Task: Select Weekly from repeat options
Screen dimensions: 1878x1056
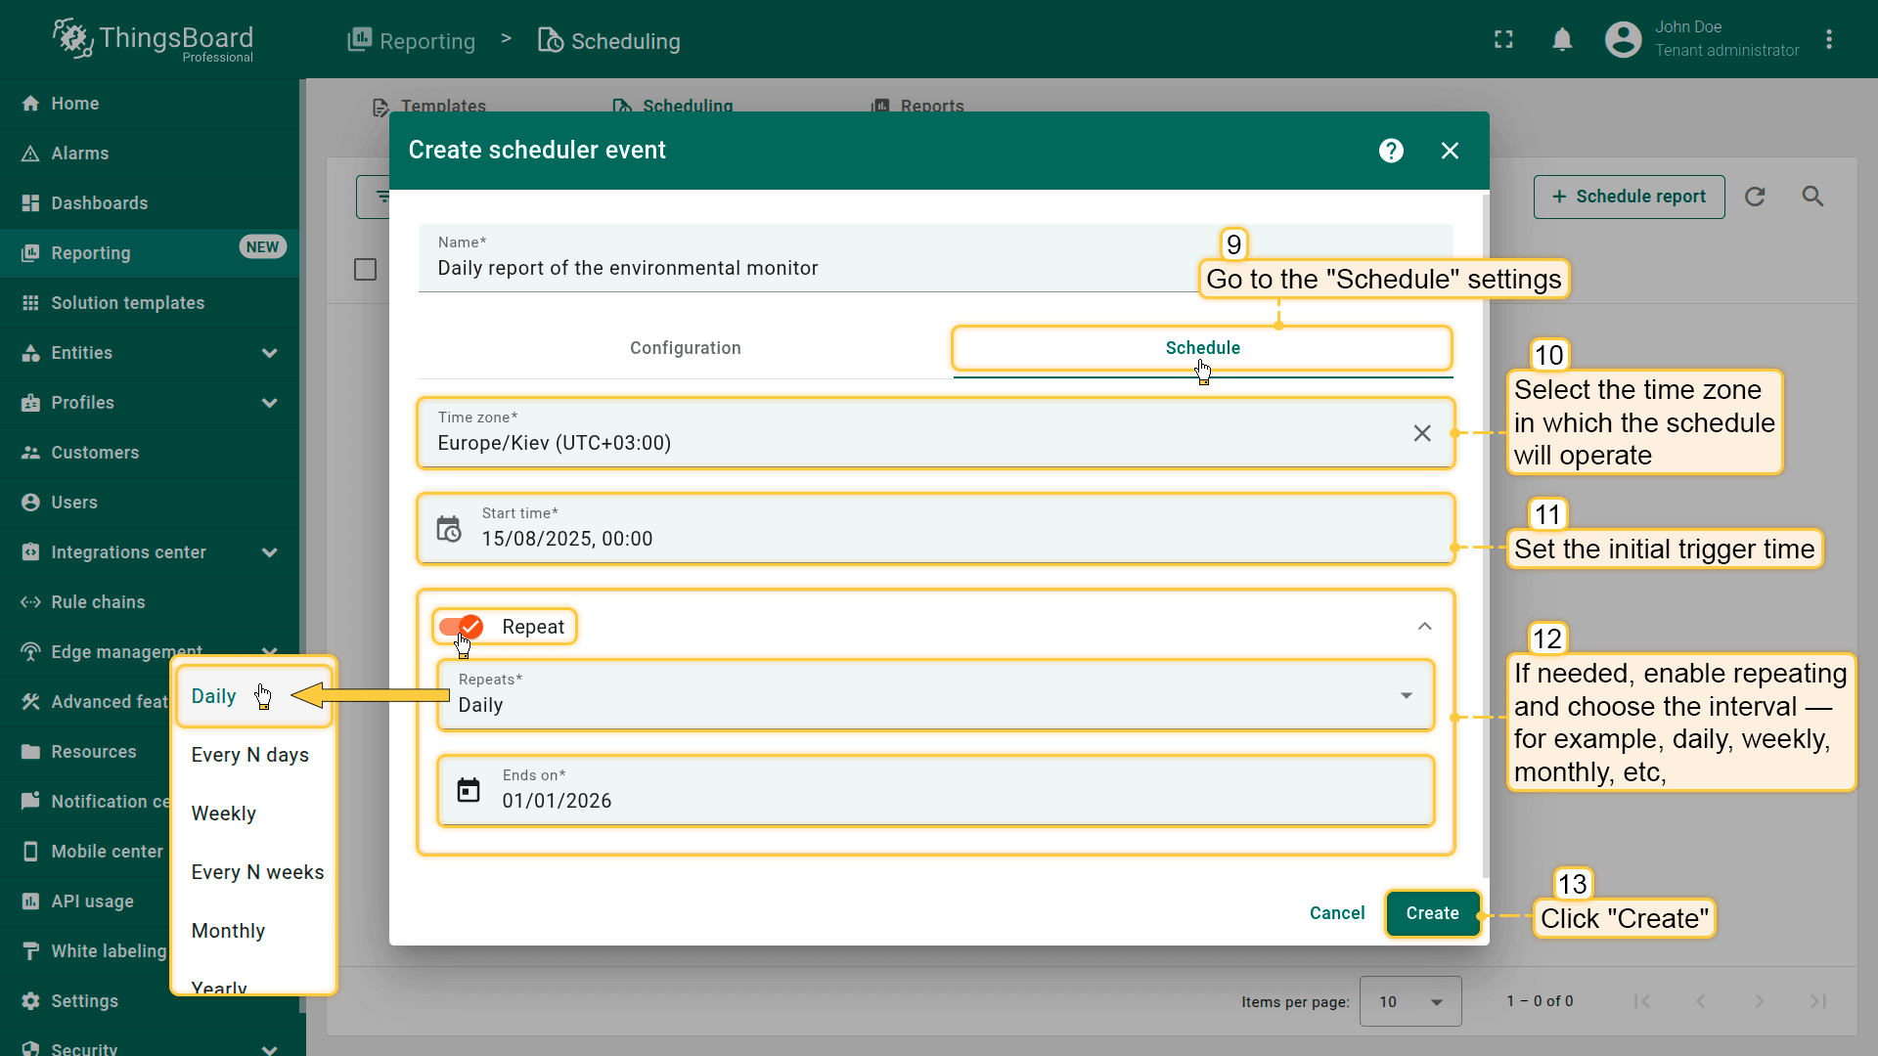Action: pos(224,814)
